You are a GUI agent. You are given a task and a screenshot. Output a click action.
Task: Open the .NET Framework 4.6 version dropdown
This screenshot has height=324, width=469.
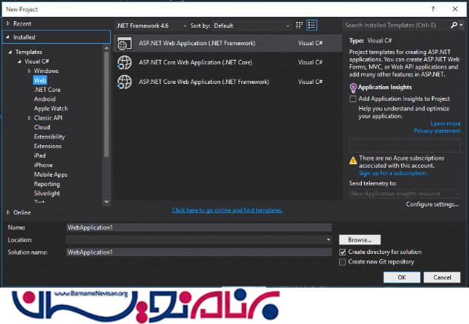coord(151,26)
